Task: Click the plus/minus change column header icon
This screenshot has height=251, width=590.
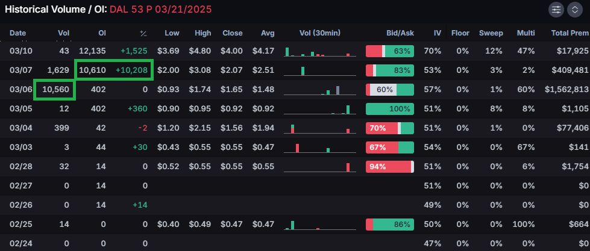Action: (143, 34)
